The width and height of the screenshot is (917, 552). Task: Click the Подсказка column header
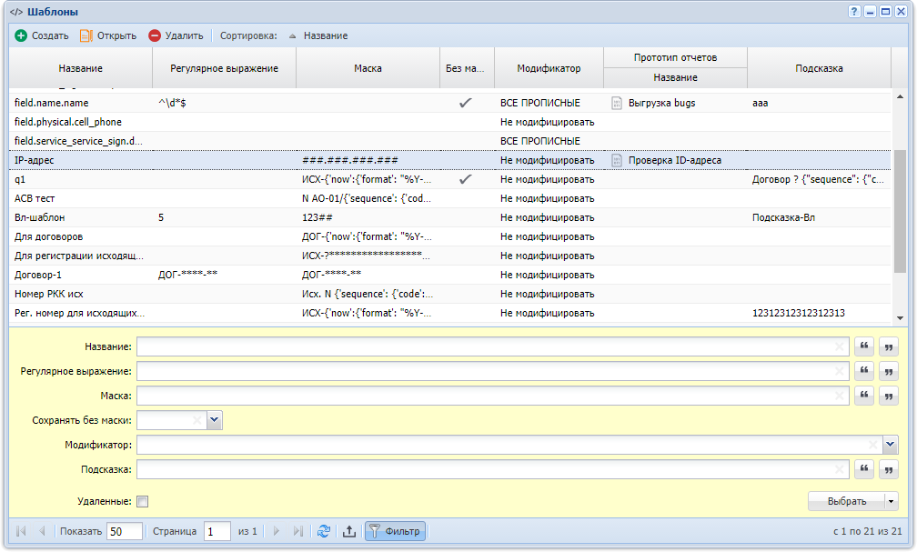tap(819, 68)
